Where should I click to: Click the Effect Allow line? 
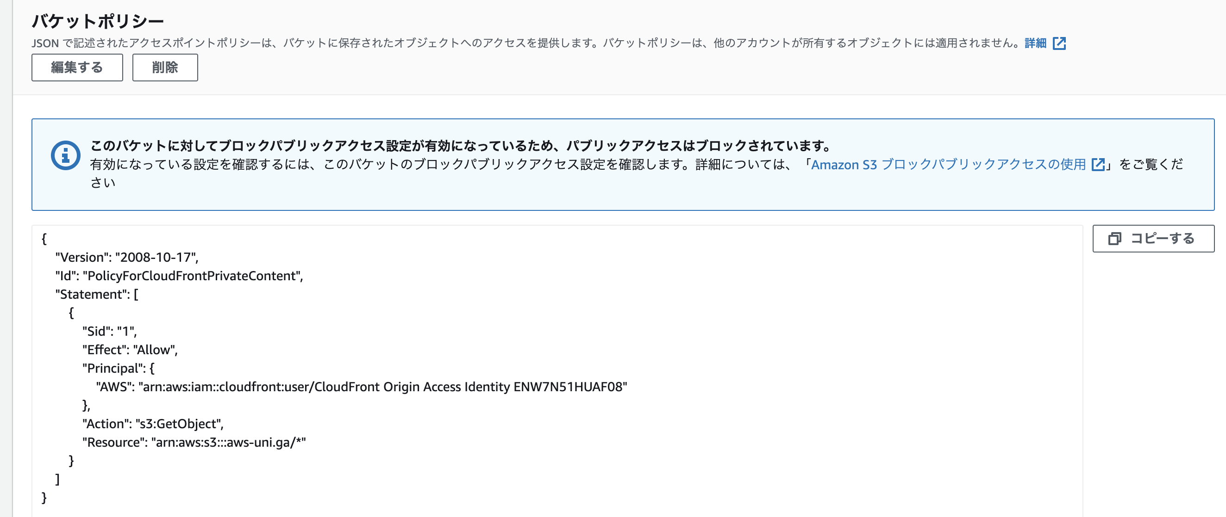(130, 350)
